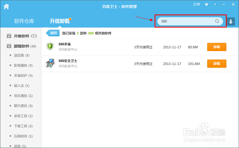Click 360安全中心 publisher under 360安全卫士

click(x=68, y=66)
